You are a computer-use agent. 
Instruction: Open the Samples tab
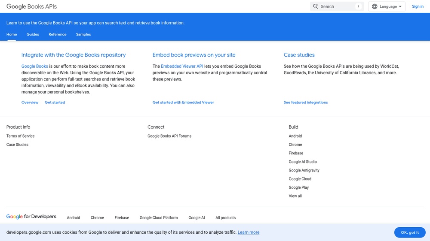click(x=83, y=34)
